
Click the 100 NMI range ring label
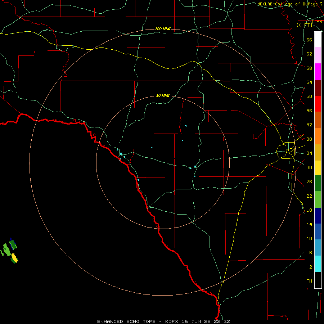(163, 29)
